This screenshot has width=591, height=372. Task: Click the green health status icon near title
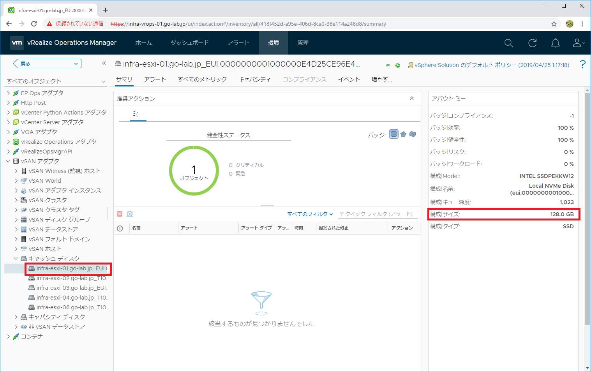(x=398, y=65)
